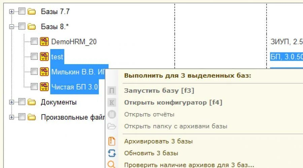Click the Документы folder label

[x=59, y=102]
